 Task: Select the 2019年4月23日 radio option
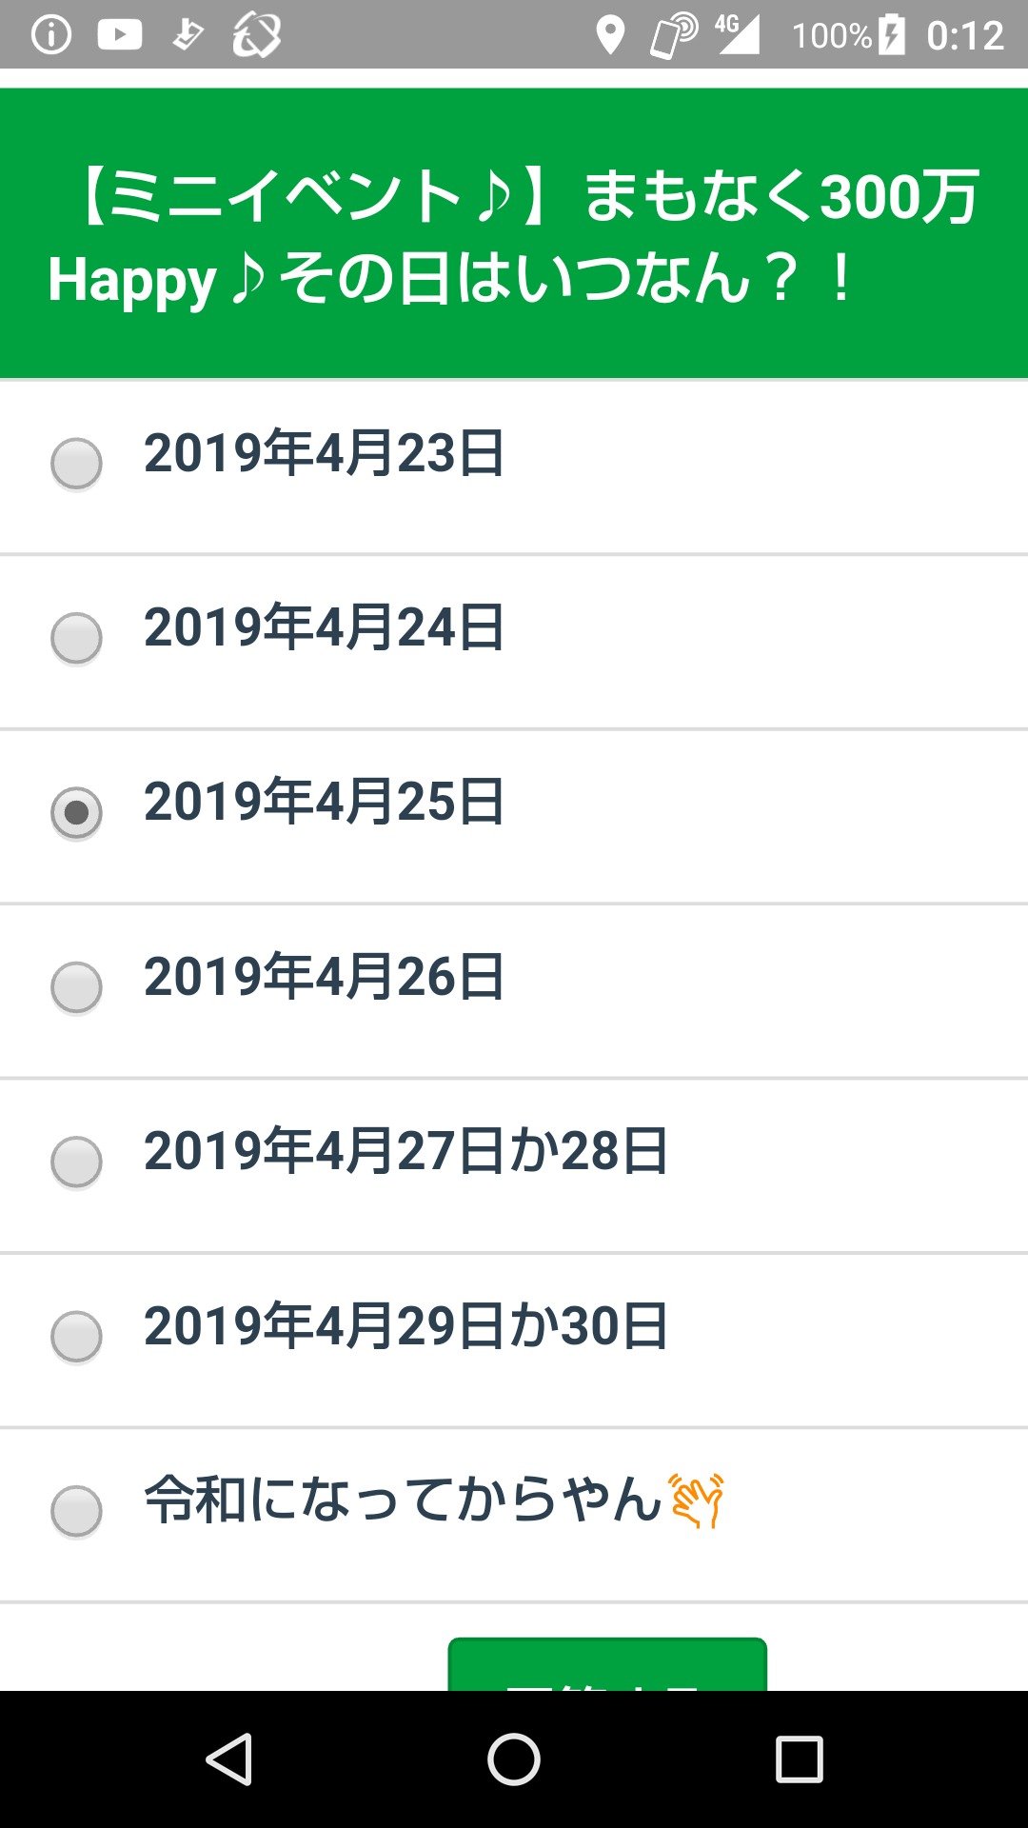(76, 464)
